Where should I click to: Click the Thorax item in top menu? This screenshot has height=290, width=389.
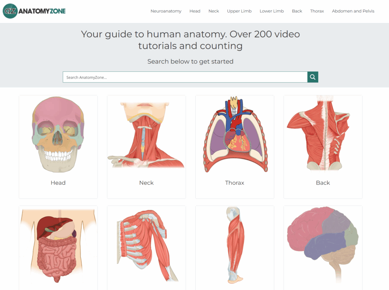(317, 11)
